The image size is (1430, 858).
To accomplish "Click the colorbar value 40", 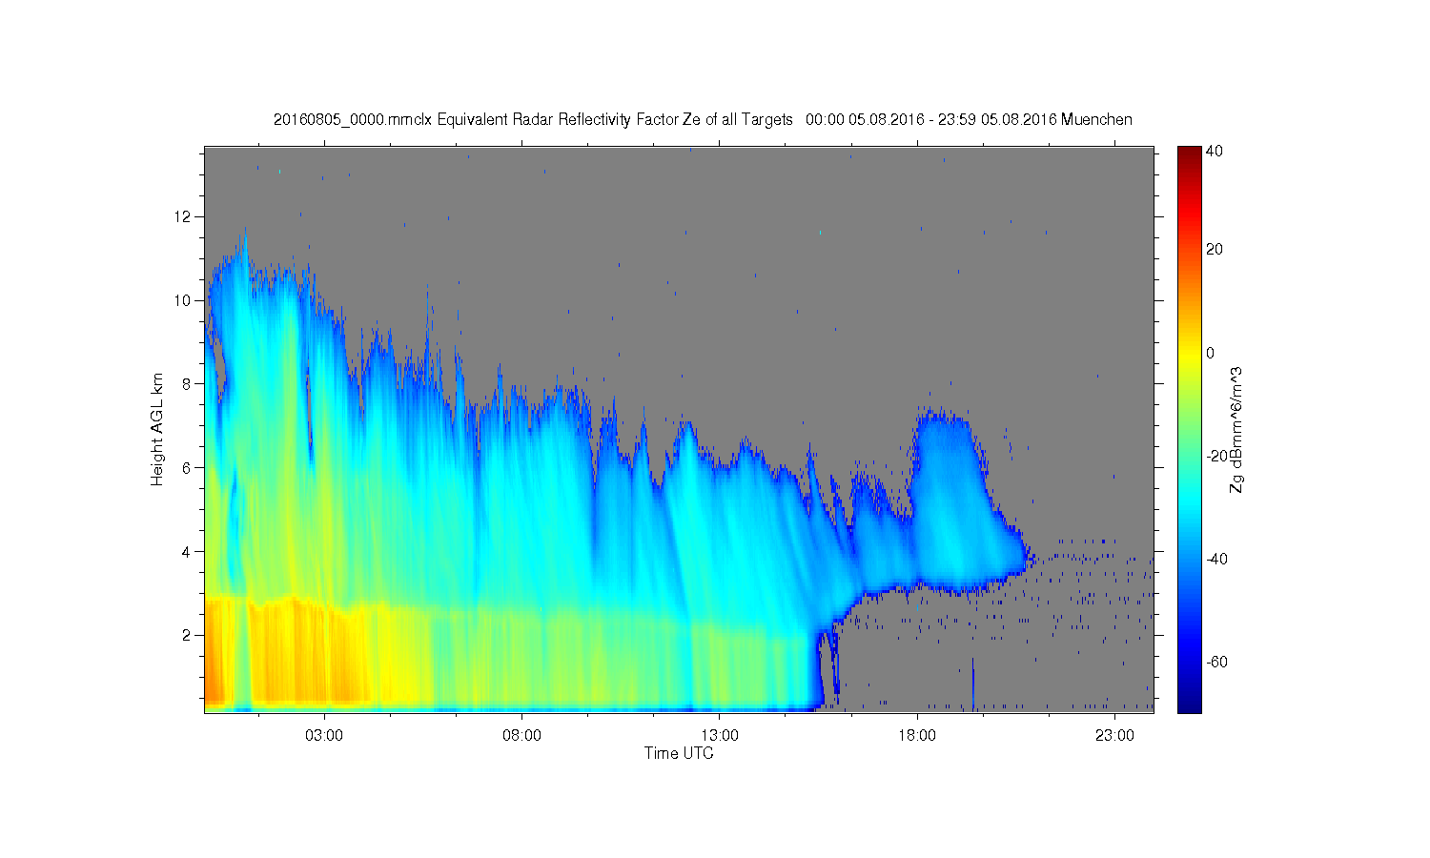I will [x=1214, y=151].
